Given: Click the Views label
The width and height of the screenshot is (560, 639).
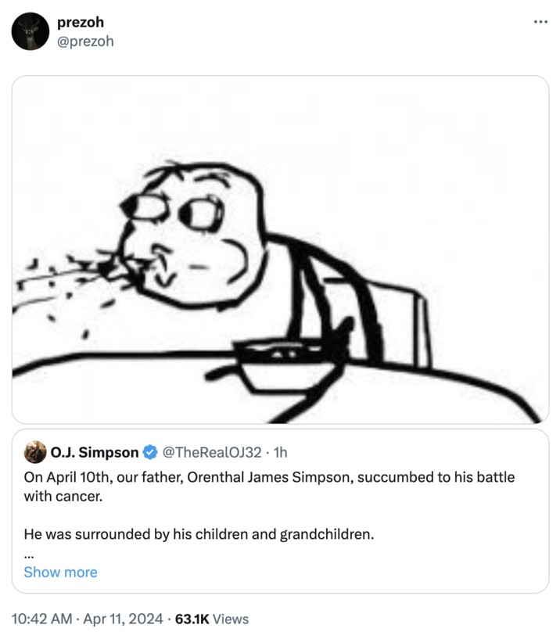Looking at the screenshot, I should click(231, 619).
